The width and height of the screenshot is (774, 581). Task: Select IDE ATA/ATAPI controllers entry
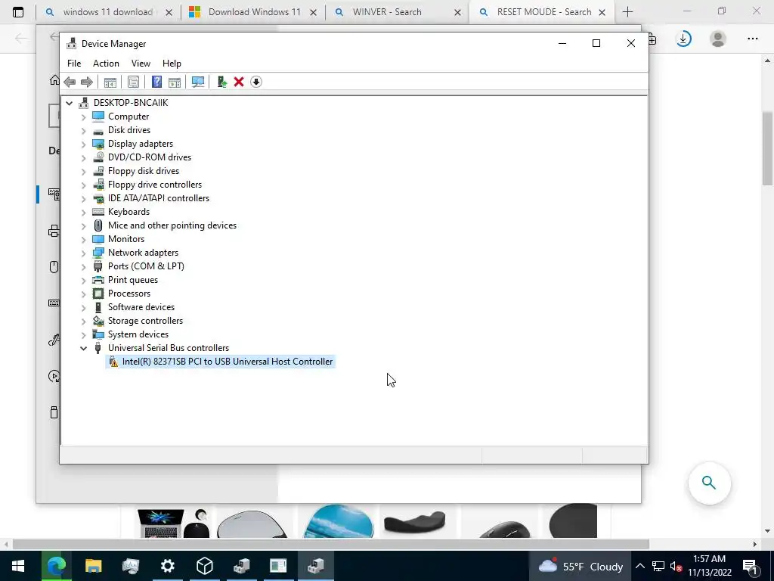pyautogui.click(x=159, y=198)
